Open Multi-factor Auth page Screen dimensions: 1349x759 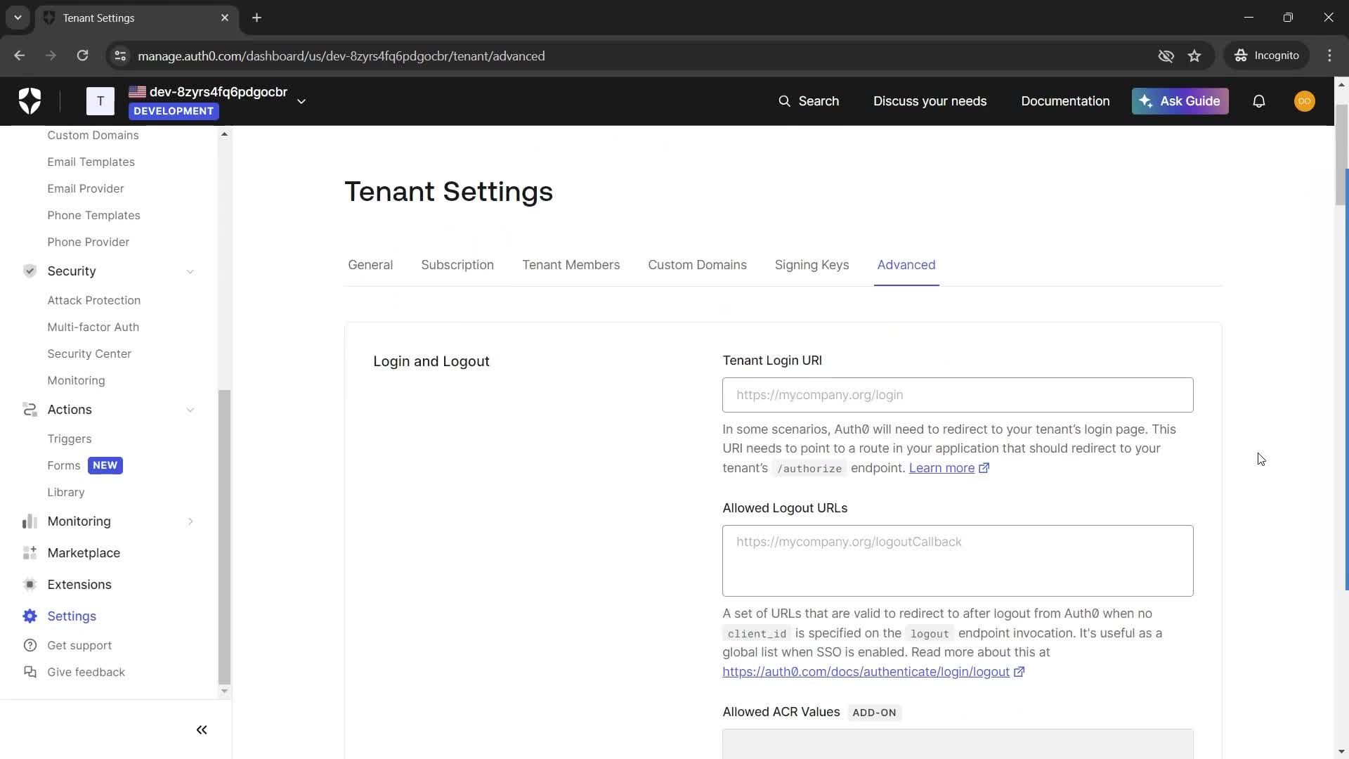pyautogui.click(x=93, y=327)
